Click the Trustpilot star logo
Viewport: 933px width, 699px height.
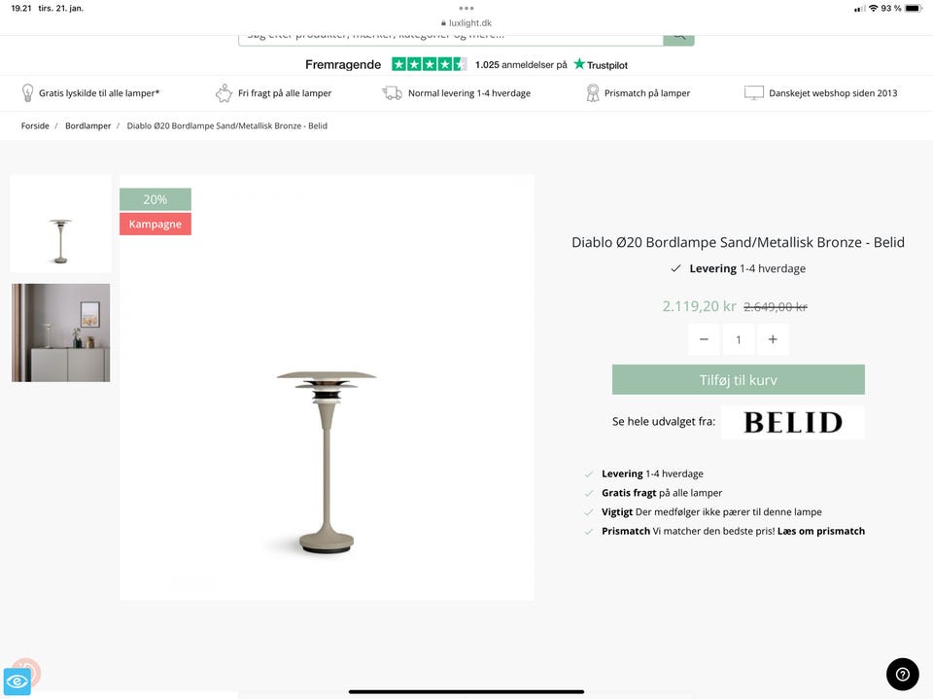pyautogui.click(x=577, y=64)
